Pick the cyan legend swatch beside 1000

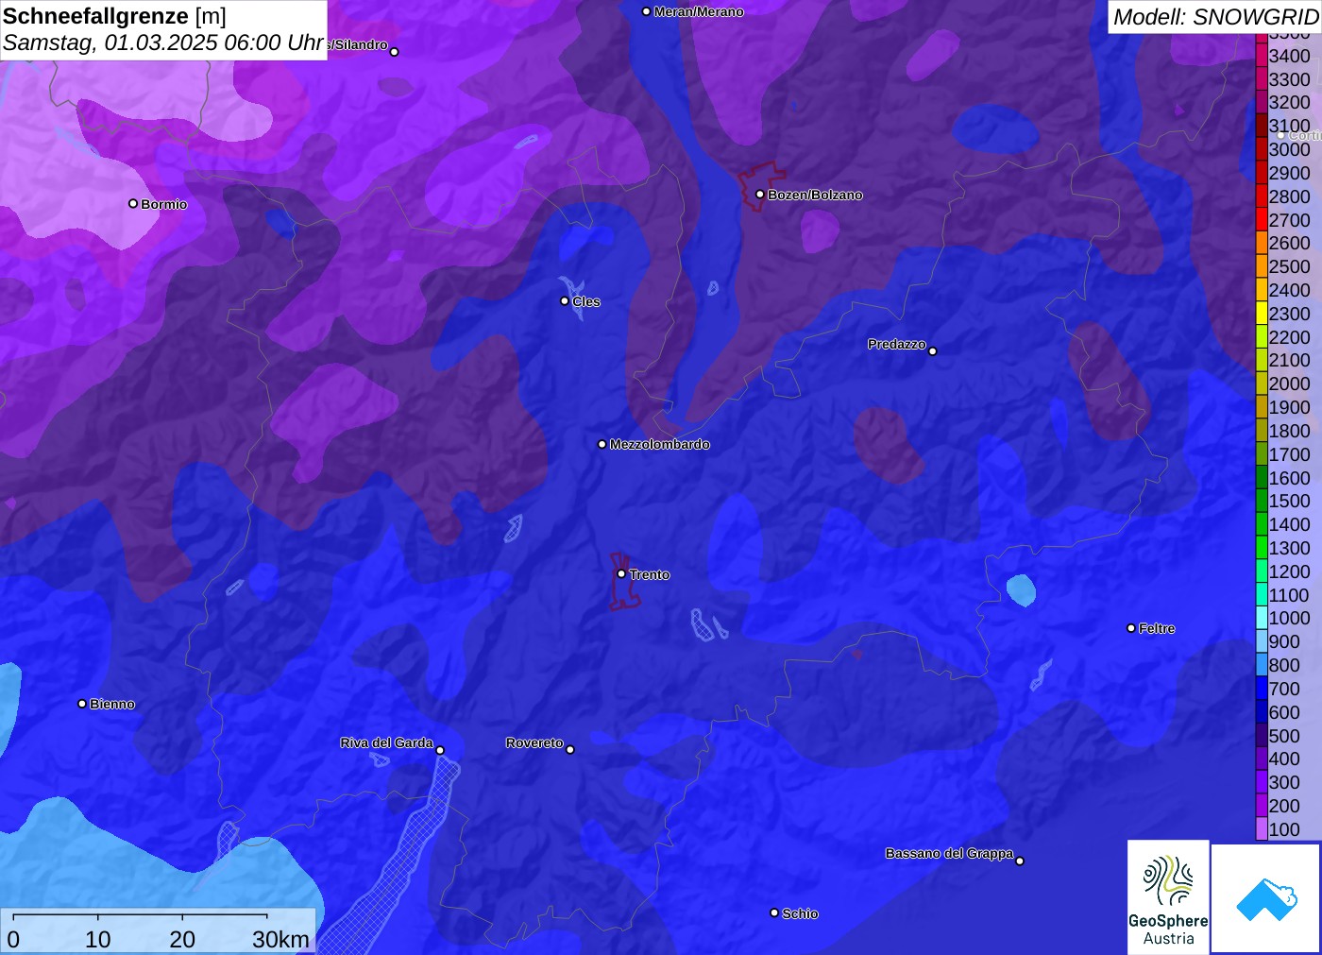point(1261,618)
